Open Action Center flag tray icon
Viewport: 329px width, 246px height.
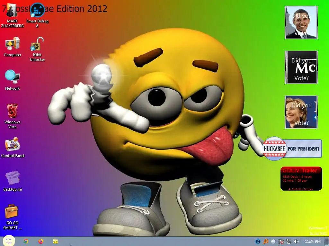[281, 242]
